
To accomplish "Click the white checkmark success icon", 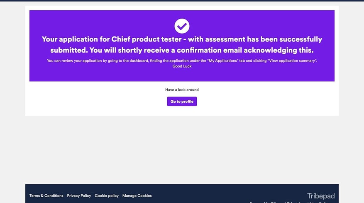I will (182, 26).
